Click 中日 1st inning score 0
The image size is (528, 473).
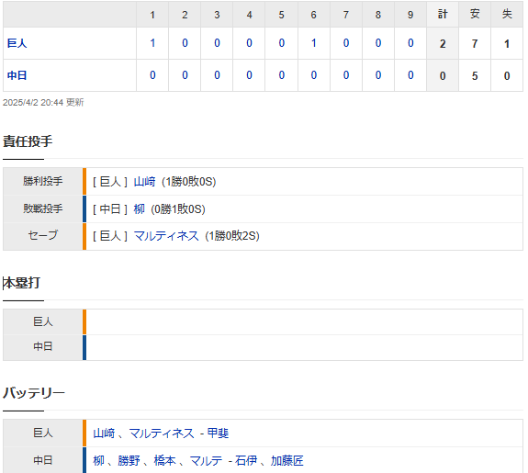152,75
